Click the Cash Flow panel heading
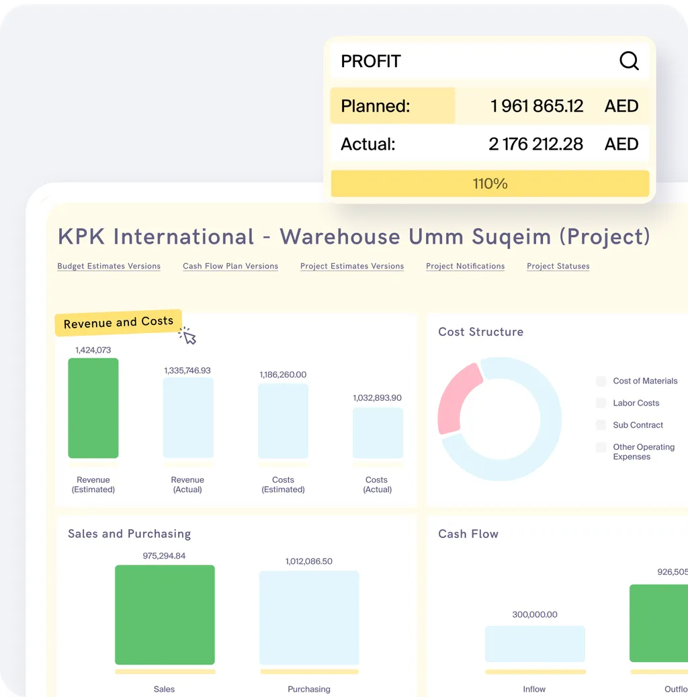This screenshot has height=697, width=688. pos(468,533)
